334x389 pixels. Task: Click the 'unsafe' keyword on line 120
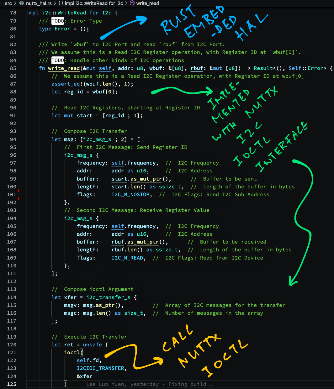point(93,344)
